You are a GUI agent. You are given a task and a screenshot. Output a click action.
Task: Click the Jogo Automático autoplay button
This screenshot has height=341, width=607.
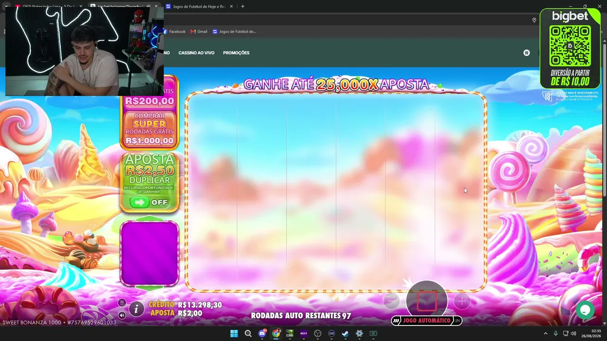point(427,321)
